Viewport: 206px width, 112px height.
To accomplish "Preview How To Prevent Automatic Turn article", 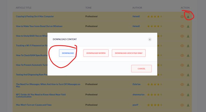I will (x=182, y=65).
